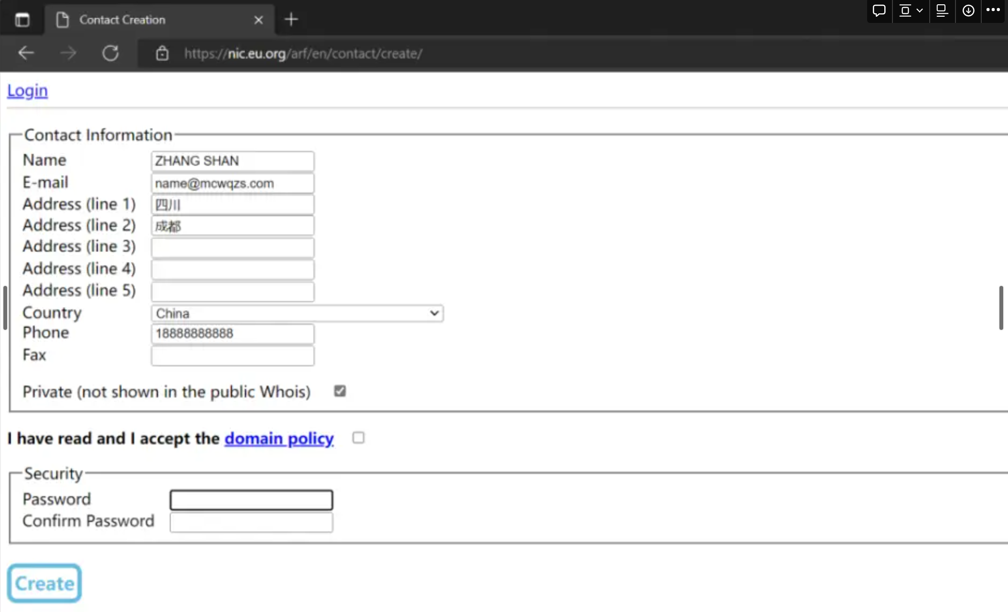Uncheck the Private Whois checkbox
Viewport: 1008px width, 612px height.
[340, 391]
